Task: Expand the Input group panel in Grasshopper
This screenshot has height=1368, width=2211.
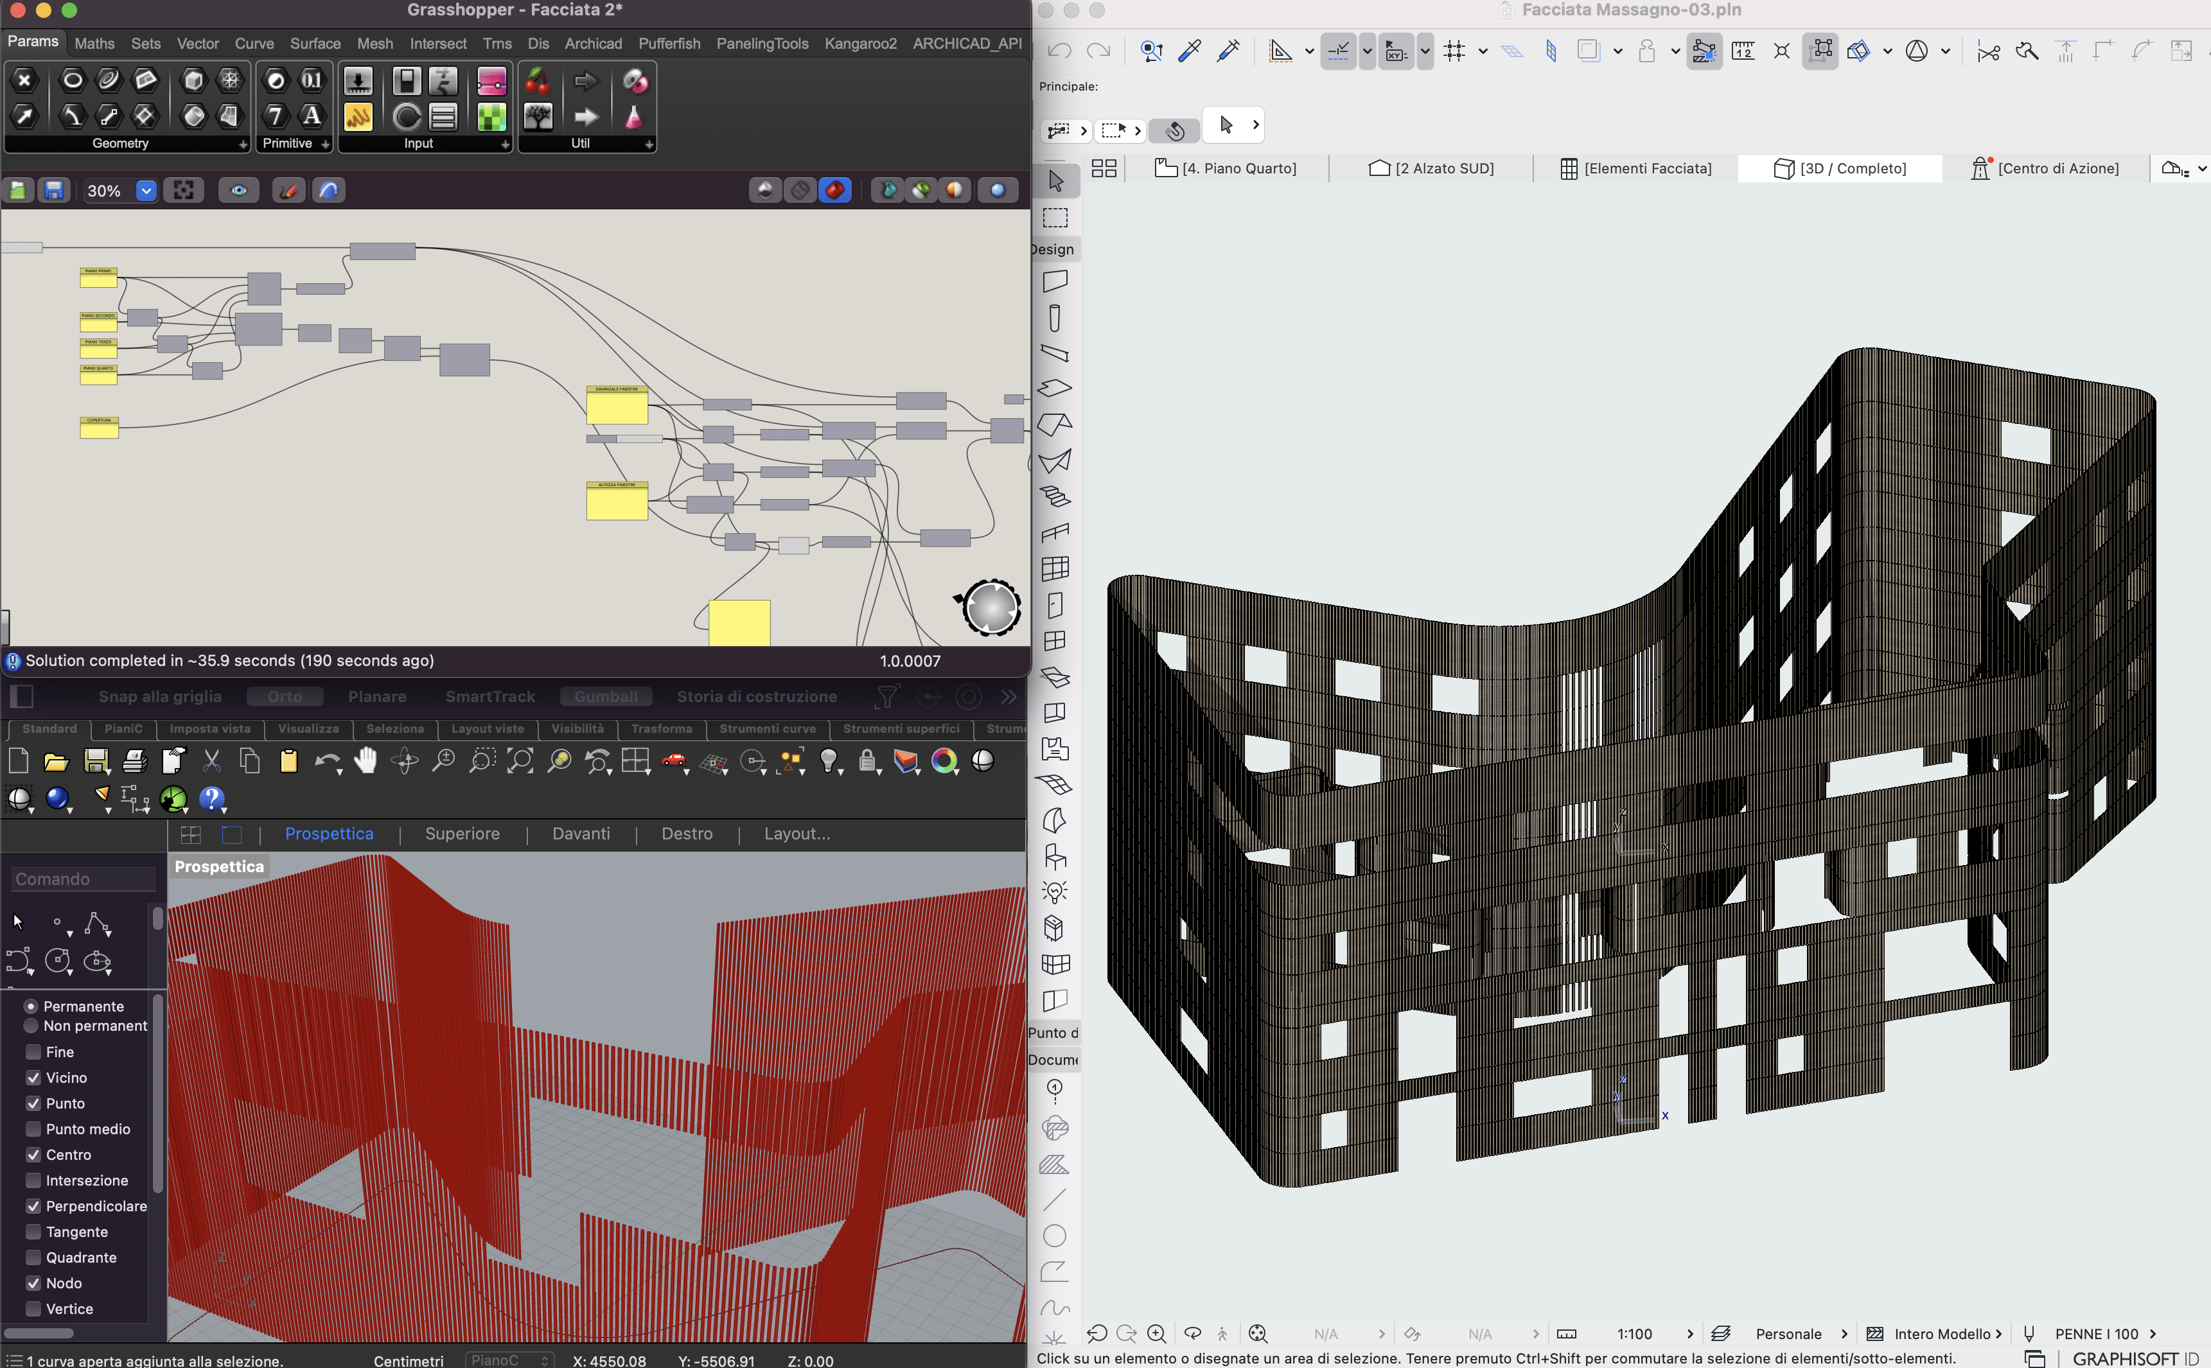Action: click(x=505, y=144)
